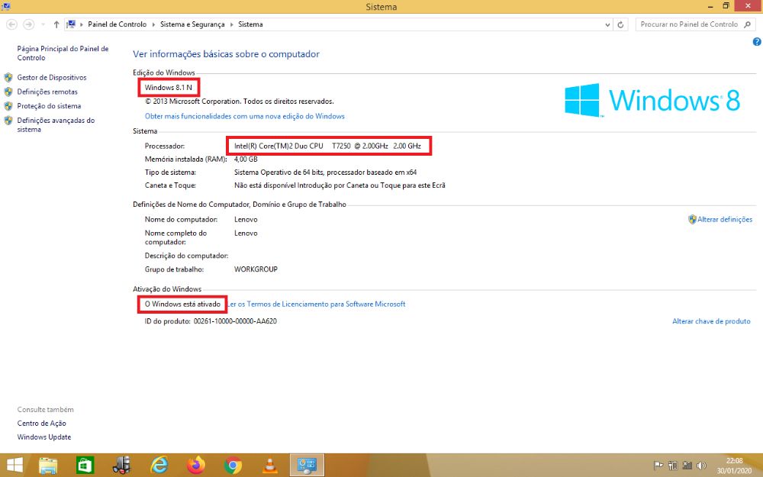This screenshot has height=477, width=763.
Task: Select product ID 00261-10000-00000-AA620
Action: click(x=235, y=321)
